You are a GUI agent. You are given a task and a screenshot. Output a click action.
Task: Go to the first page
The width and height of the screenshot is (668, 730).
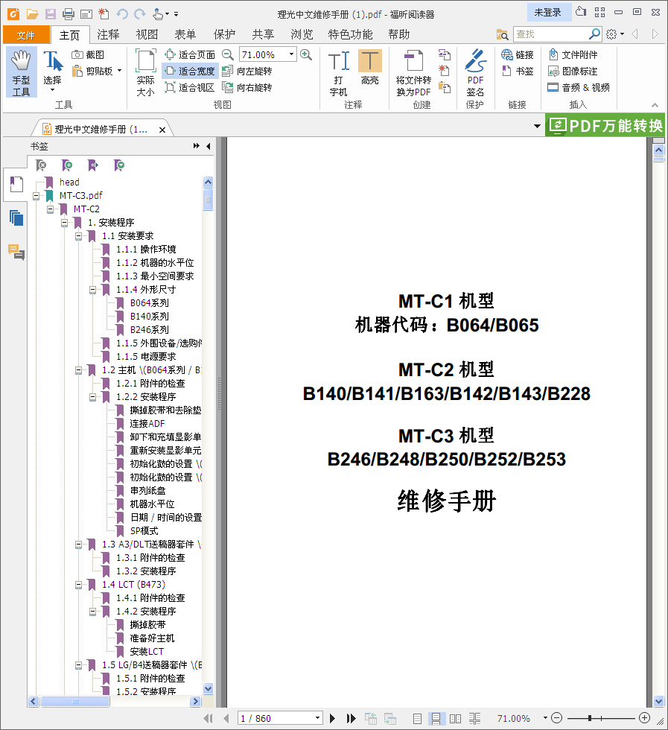(x=208, y=718)
